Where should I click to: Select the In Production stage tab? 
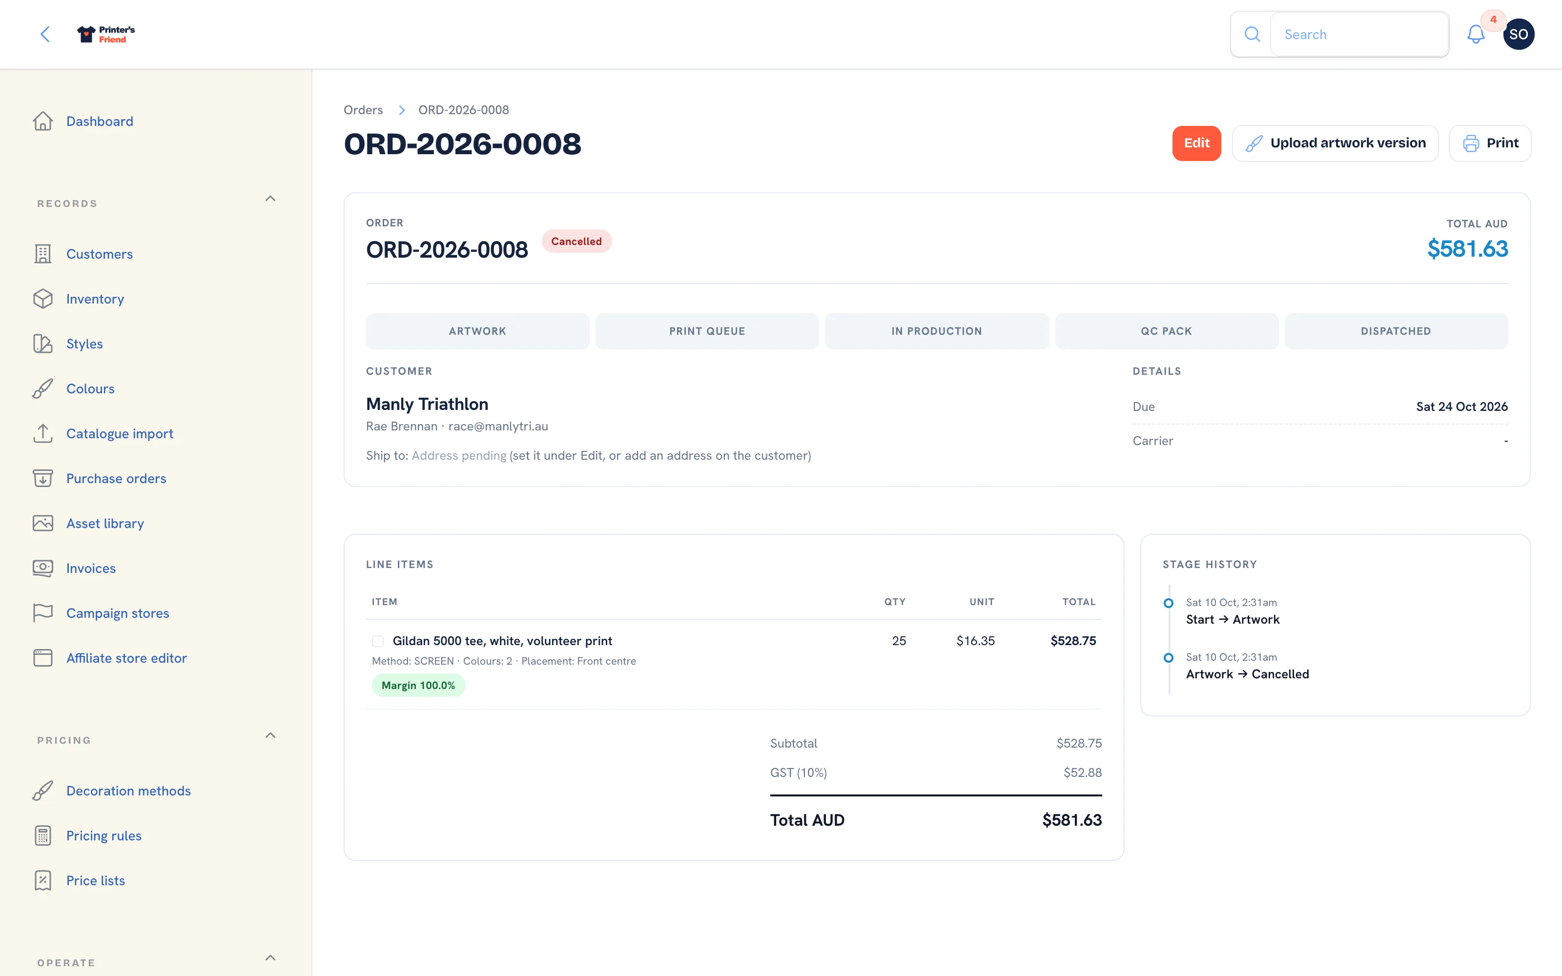[x=937, y=331]
